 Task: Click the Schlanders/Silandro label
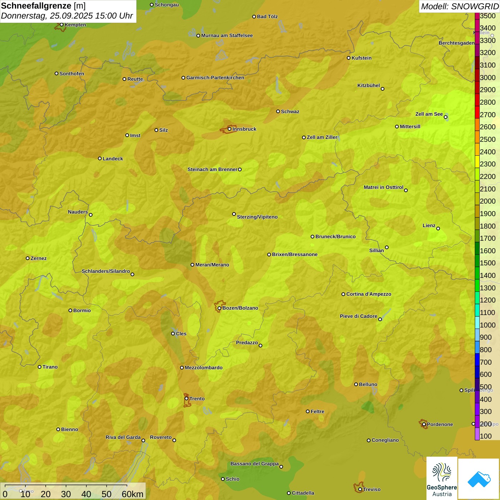click(x=106, y=271)
